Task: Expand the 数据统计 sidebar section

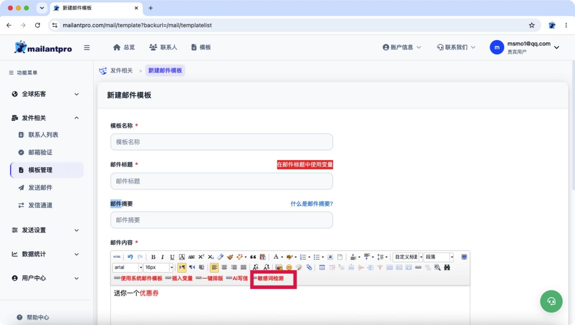Action: click(x=45, y=254)
